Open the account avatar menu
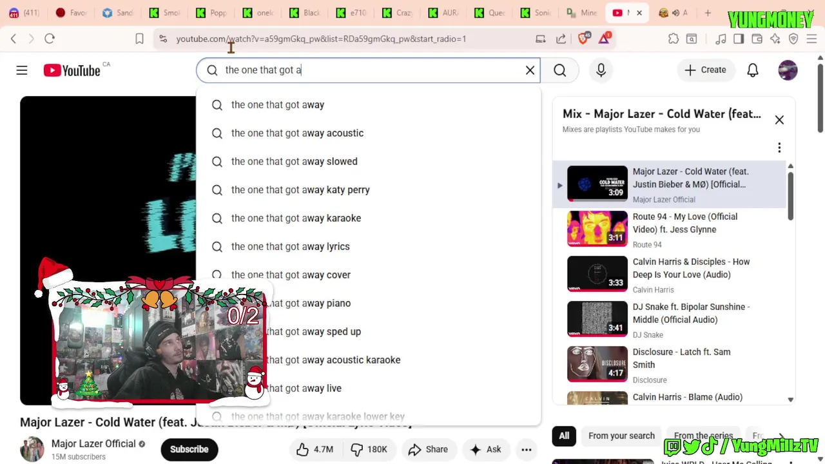 pos(788,70)
